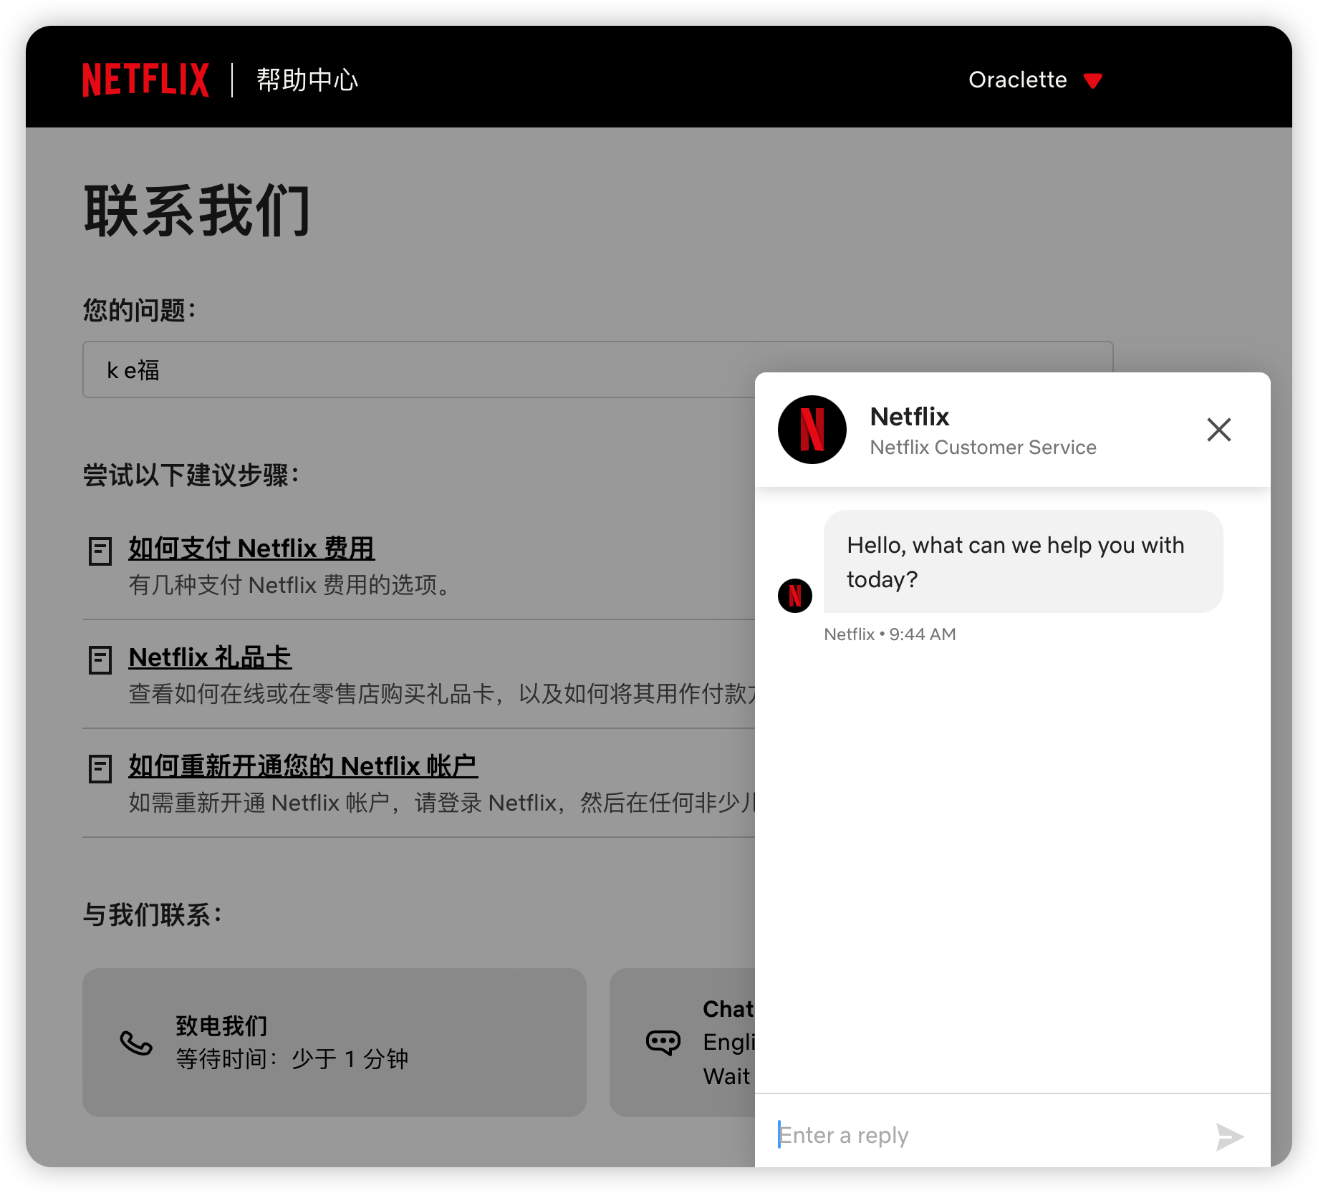The height and width of the screenshot is (1193, 1318).
Task: Click the Netflix logo in header
Action: click(146, 79)
